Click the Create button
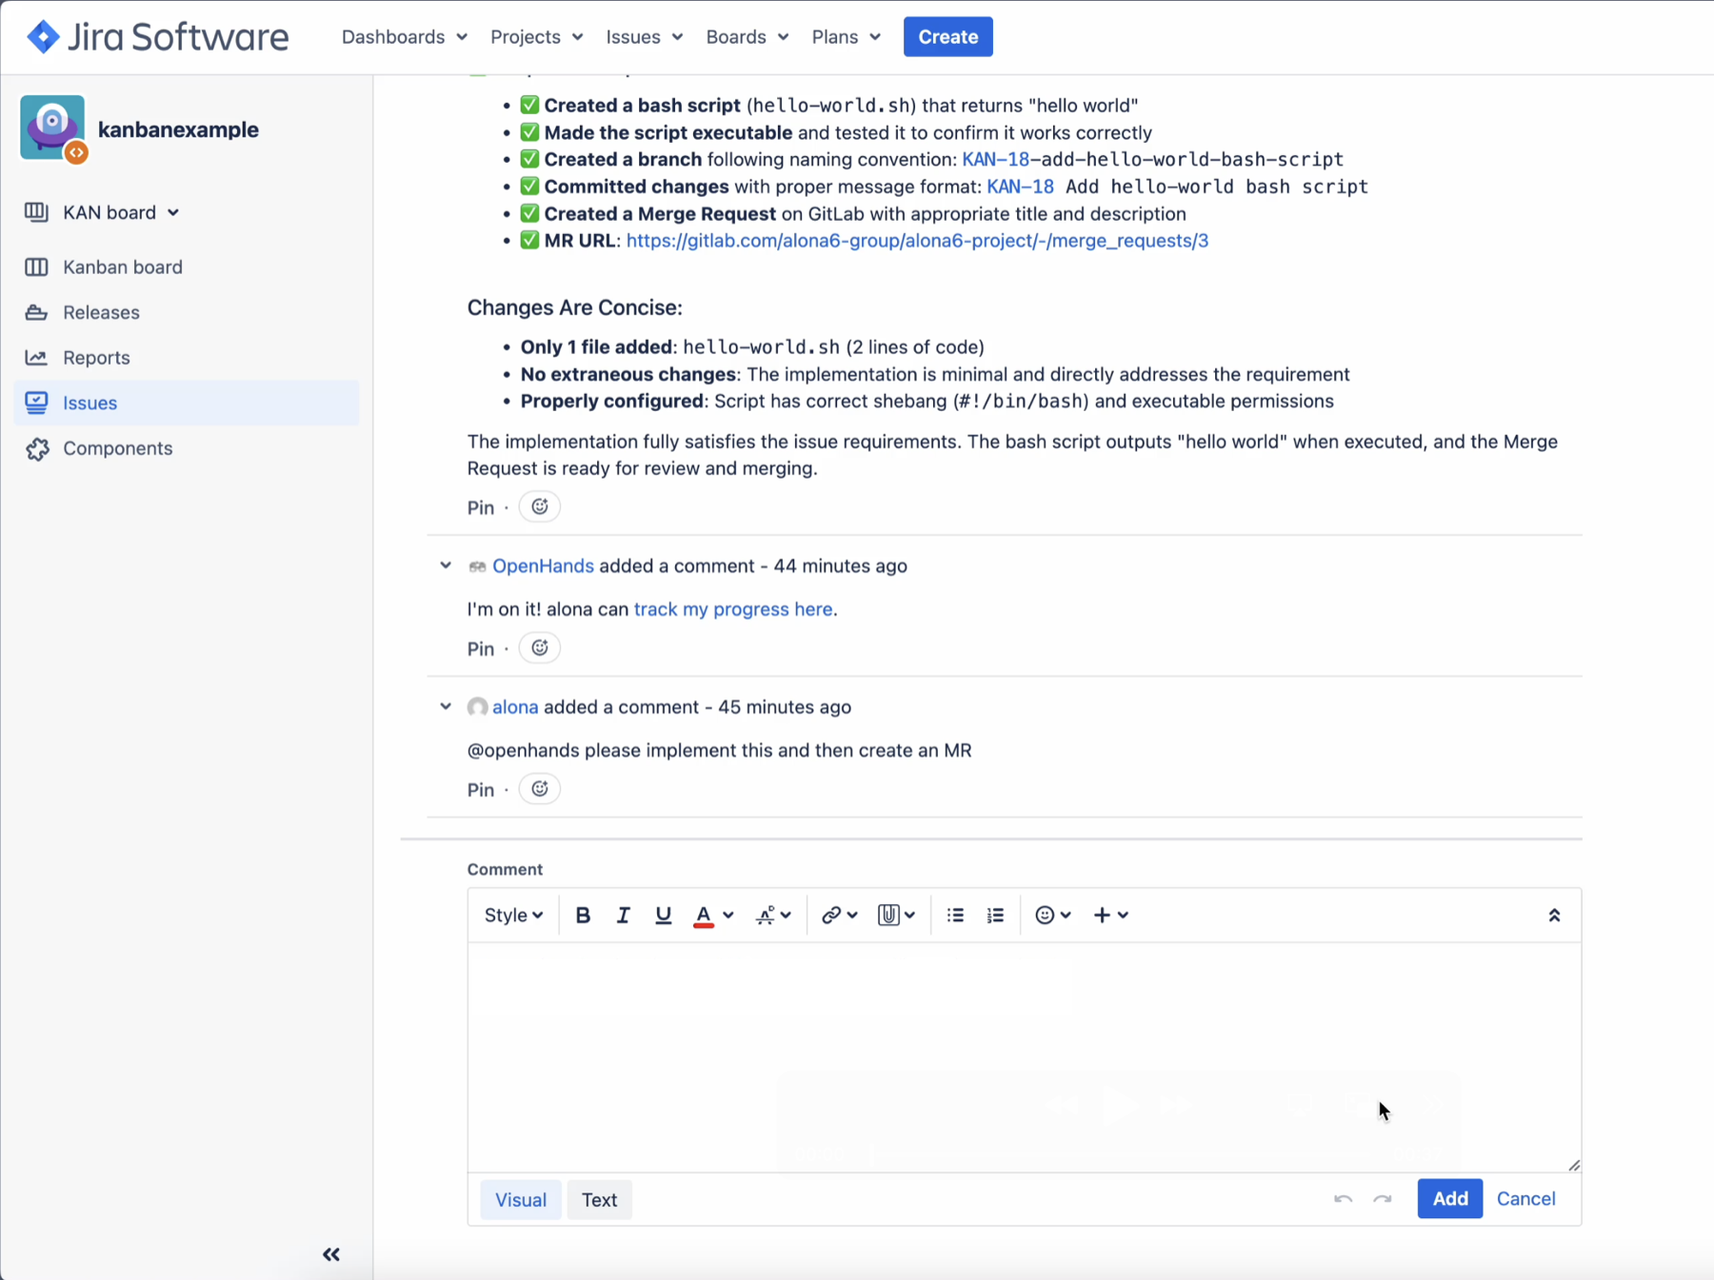The image size is (1714, 1280). [x=947, y=37]
